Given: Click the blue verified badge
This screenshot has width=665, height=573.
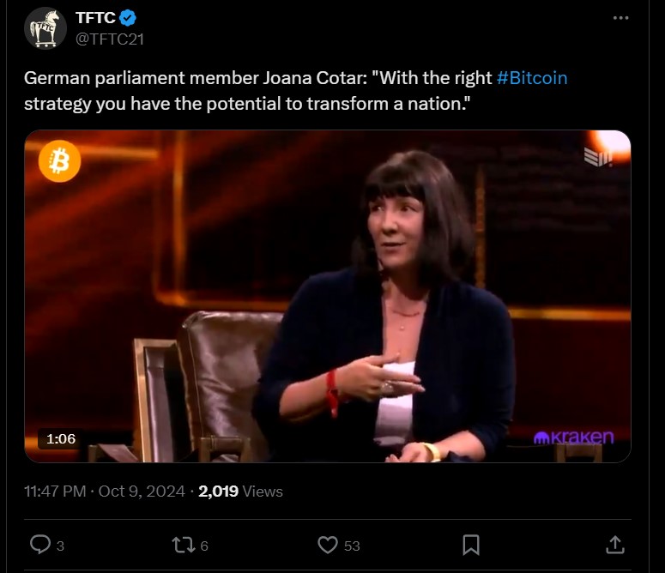Looking at the screenshot, I should (128, 18).
